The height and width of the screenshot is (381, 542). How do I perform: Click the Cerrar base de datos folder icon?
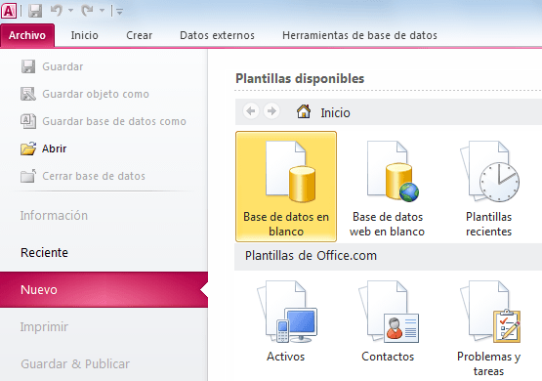28,176
